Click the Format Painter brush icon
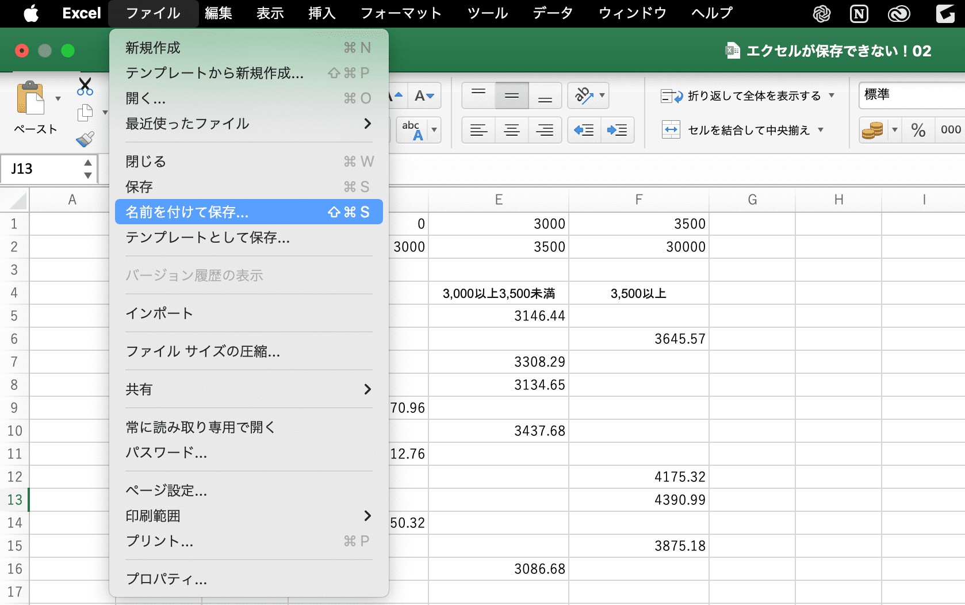965x605 pixels. click(85, 139)
